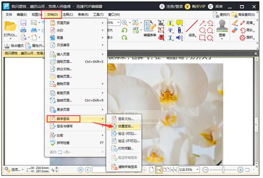Select 打时间戳... in the submenu
Viewport: 263px width, 178px height.
pyautogui.click(x=123, y=148)
